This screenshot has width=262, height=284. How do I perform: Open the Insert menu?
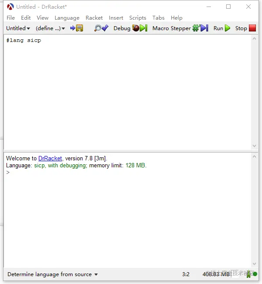click(116, 18)
